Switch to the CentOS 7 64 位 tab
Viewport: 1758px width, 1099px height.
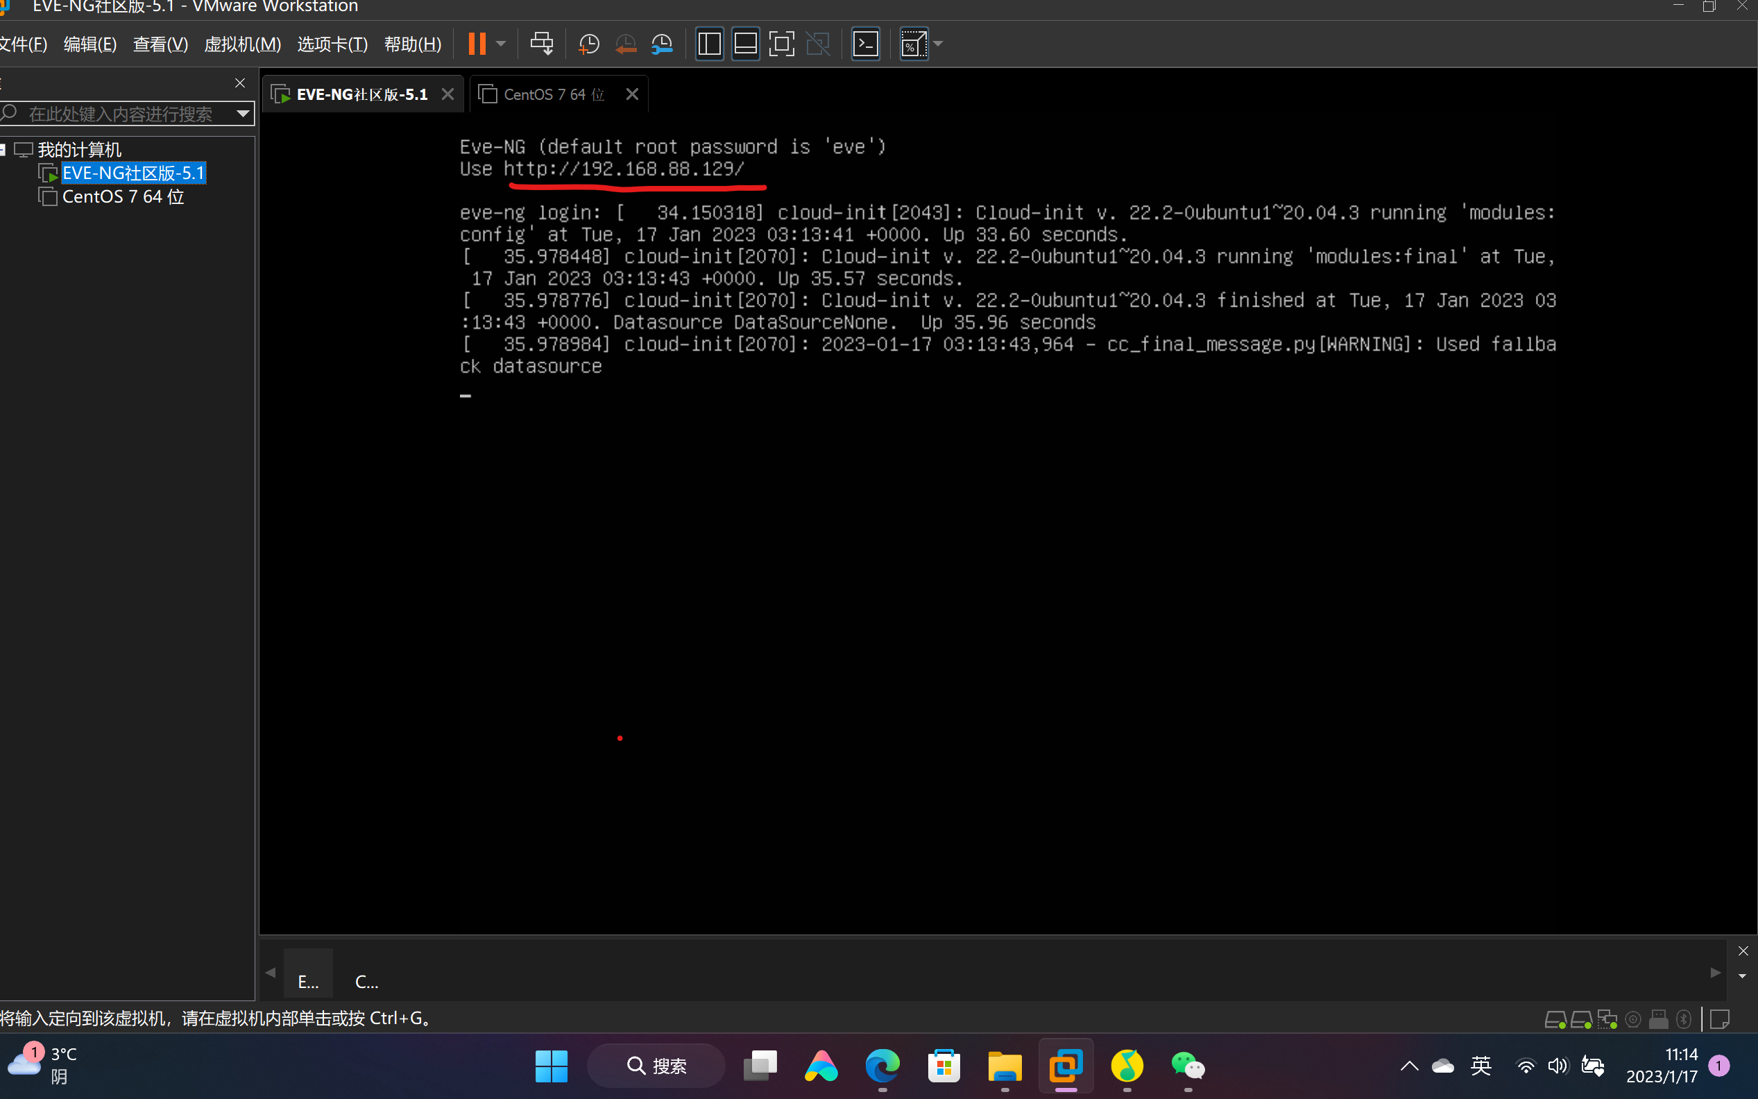552,94
